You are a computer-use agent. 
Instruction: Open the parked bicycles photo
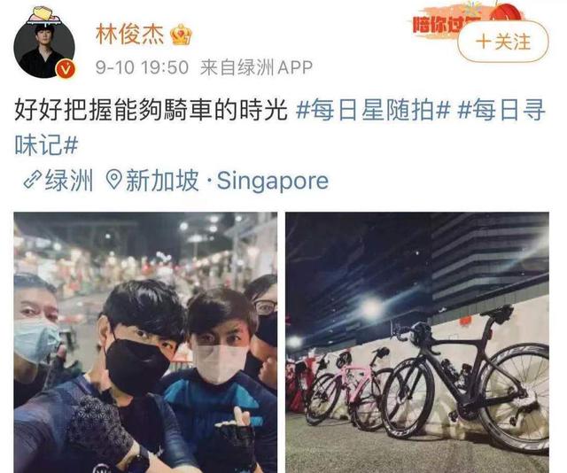[x=417, y=342]
